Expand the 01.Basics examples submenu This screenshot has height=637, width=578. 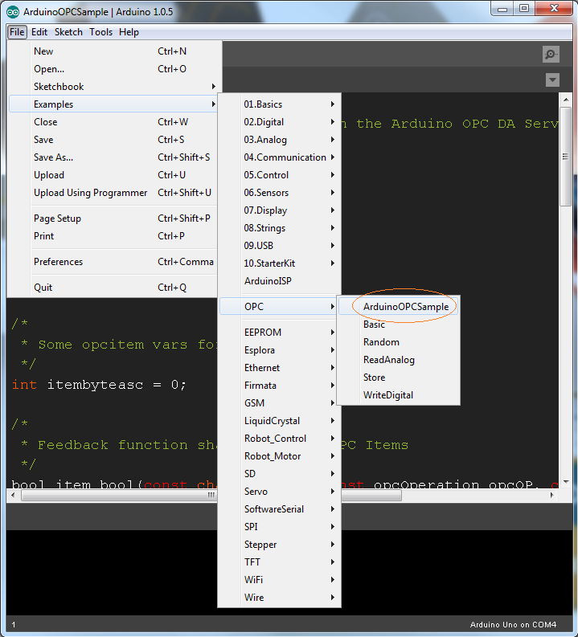279,104
